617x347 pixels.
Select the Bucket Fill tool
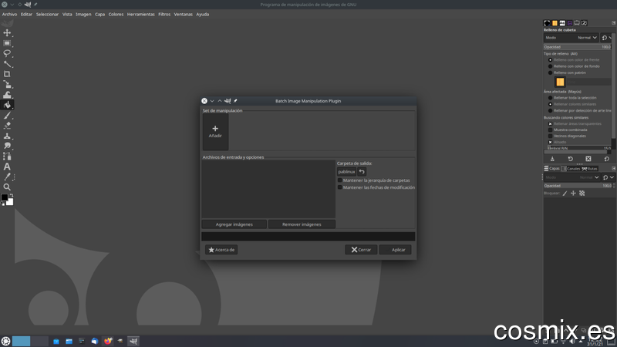(x=7, y=105)
